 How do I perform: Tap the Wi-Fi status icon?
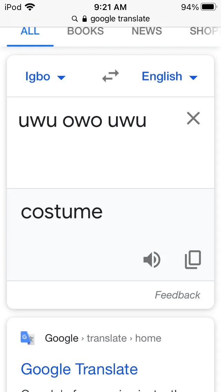click(x=30, y=7)
